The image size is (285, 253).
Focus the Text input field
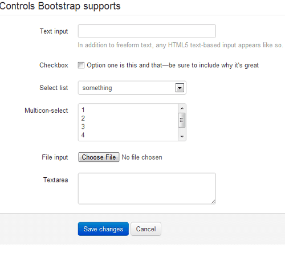[147, 31]
